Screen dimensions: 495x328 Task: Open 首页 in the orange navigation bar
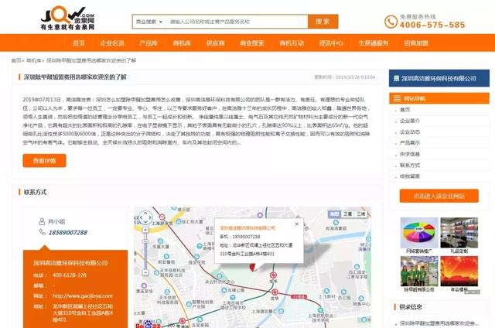click(79, 43)
